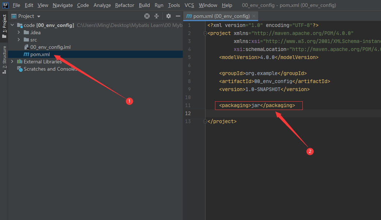Place cursor on empty line 12

click(293, 113)
